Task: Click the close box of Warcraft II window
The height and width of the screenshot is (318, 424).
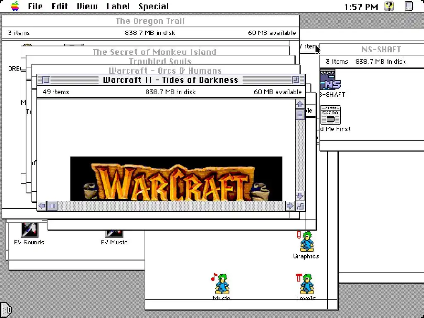Action: click(x=46, y=80)
